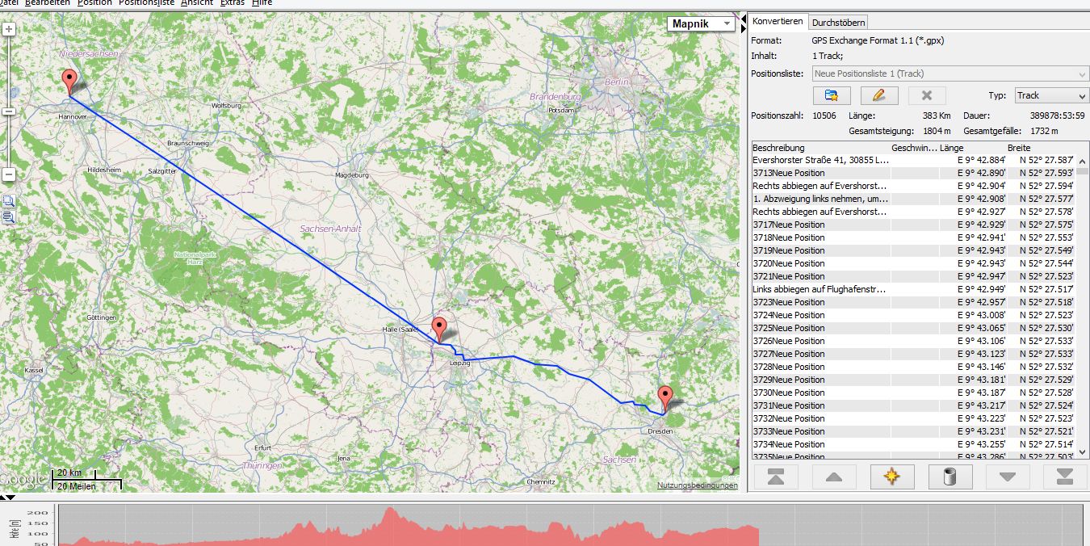Open the Typ dropdown showing Track

pyautogui.click(x=1050, y=95)
